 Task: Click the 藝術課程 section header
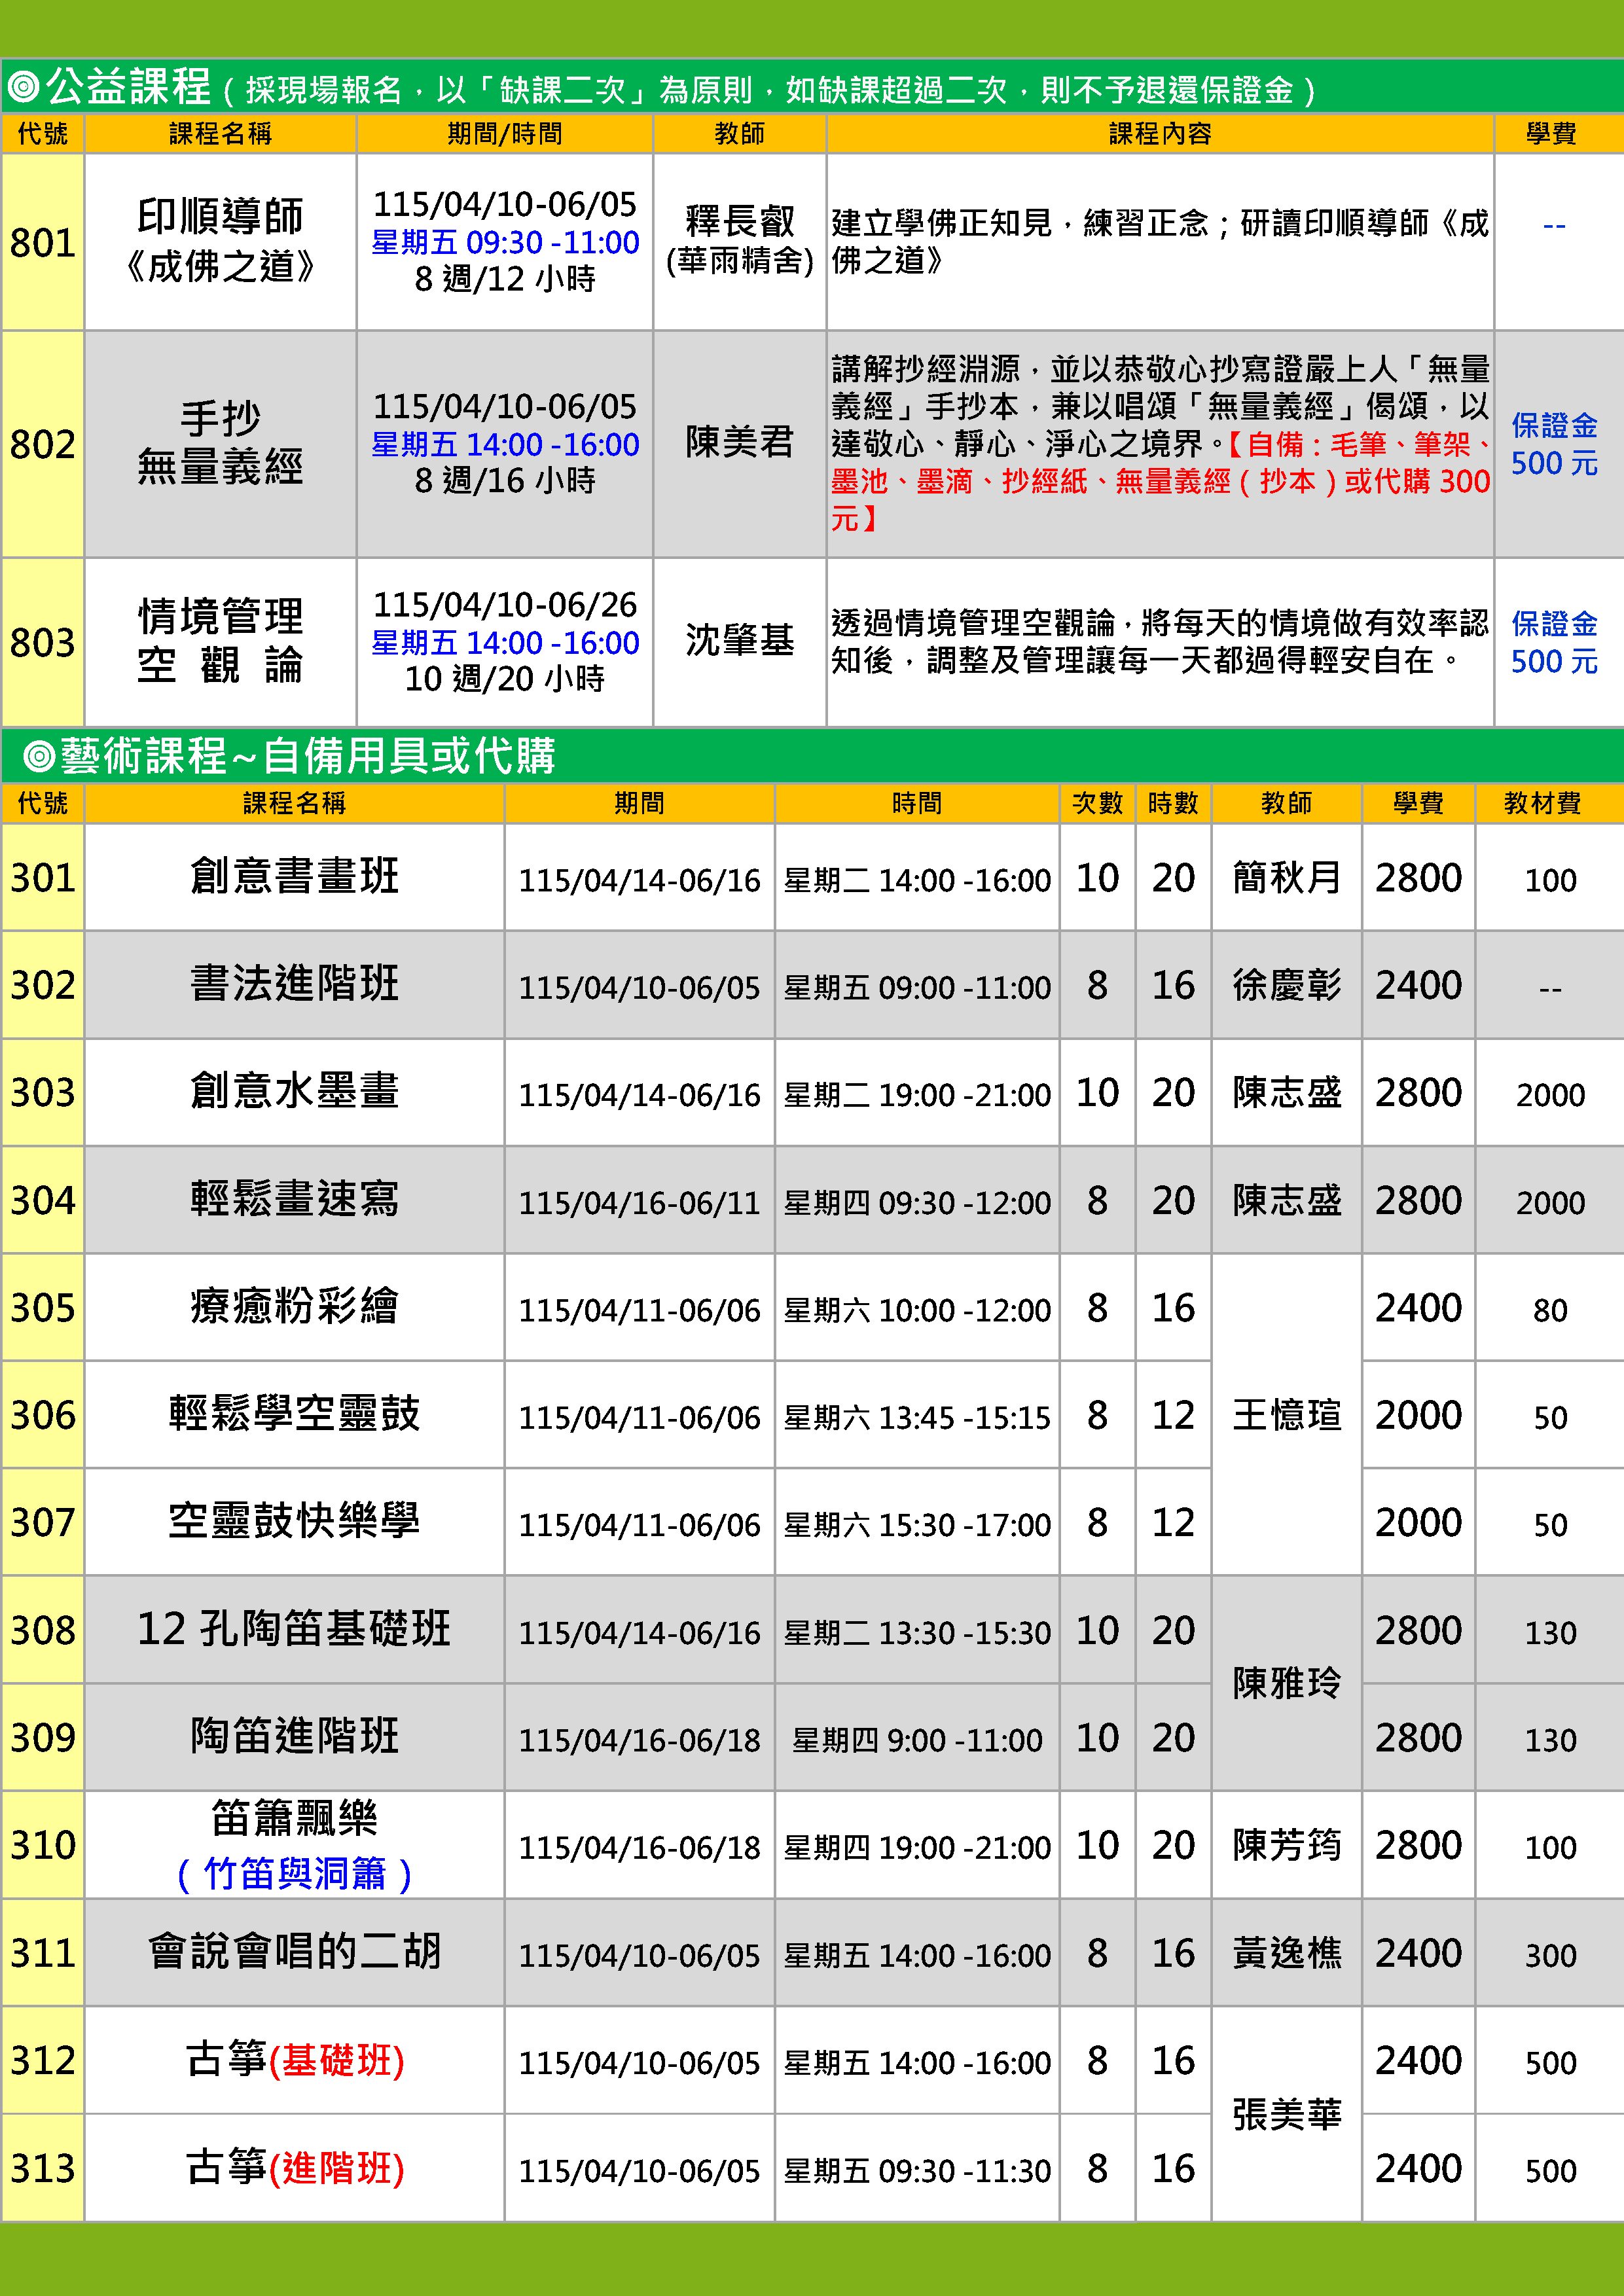tap(143, 756)
